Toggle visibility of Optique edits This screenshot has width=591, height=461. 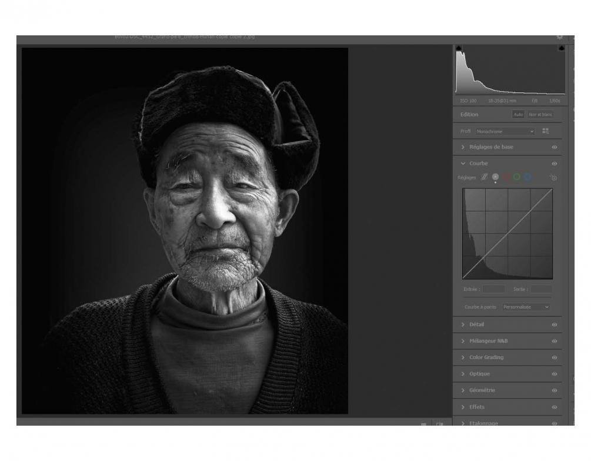[x=555, y=374]
